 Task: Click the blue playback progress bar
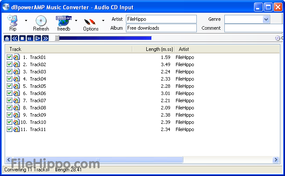click(x=105, y=38)
